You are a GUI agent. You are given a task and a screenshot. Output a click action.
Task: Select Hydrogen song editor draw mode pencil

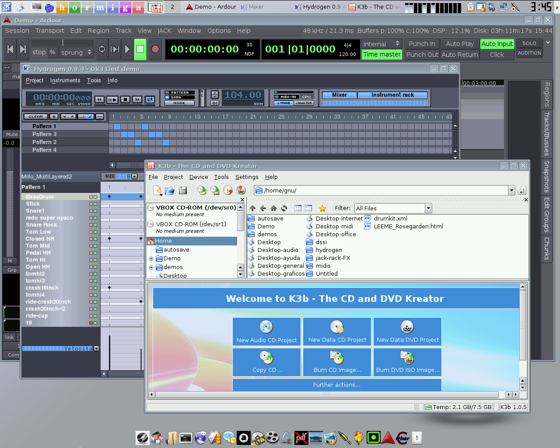[x=90, y=116]
